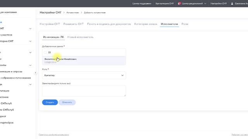Expand the sidebar chevron above 'льтации'
The height and width of the screenshot is (139, 248).
point(30,85)
